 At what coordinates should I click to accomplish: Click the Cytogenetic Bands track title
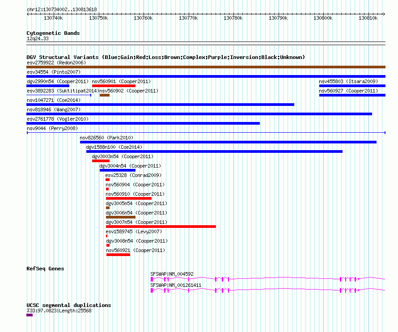[53, 33]
